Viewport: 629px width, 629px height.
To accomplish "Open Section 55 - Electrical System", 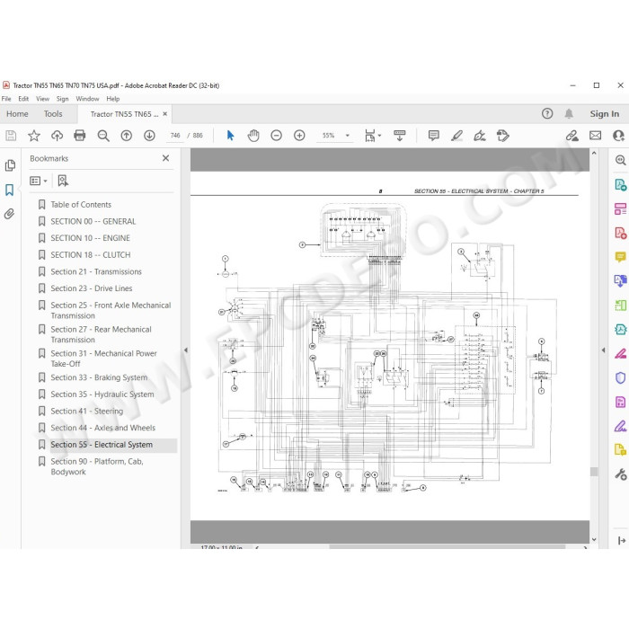I will (x=102, y=445).
